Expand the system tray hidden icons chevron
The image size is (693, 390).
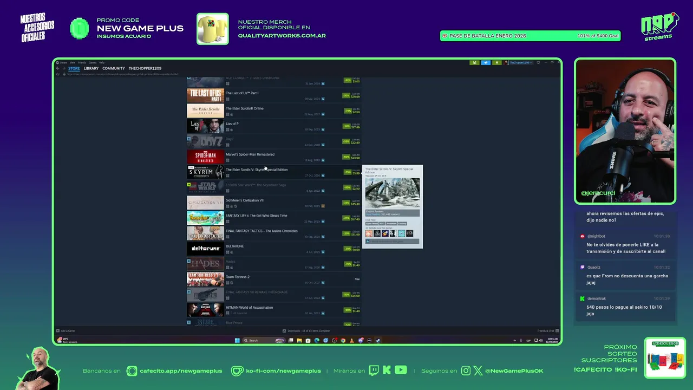tap(514, 341)
